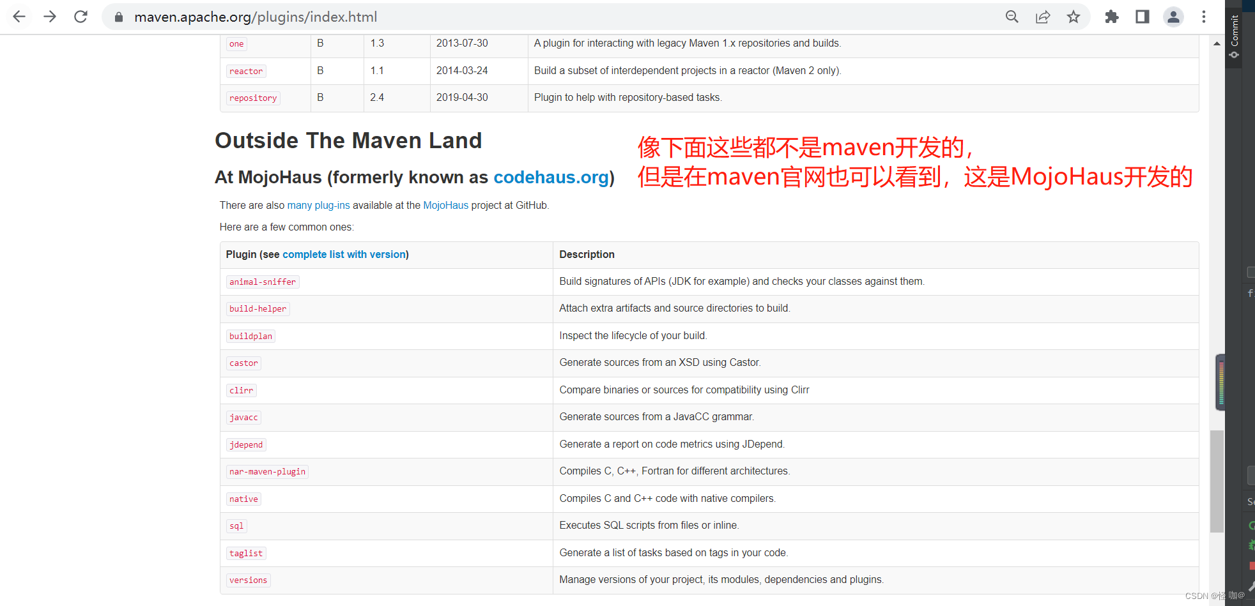Share the page via the share arrow icon
Image resolution: width=1255 pixels, height=606 pixels.
[x=1042, y=17]
